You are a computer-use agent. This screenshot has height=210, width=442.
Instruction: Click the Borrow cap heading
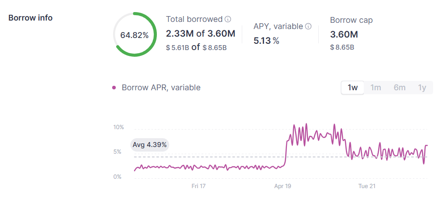[351, 20]
